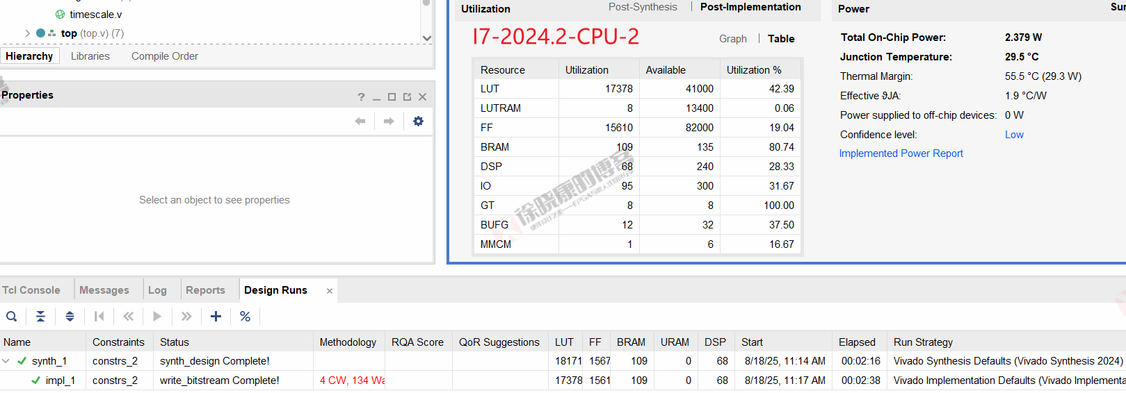Screen dimensions: 1126x393
Task: Select the Design Runs tab
Action: tap(275, 290)
